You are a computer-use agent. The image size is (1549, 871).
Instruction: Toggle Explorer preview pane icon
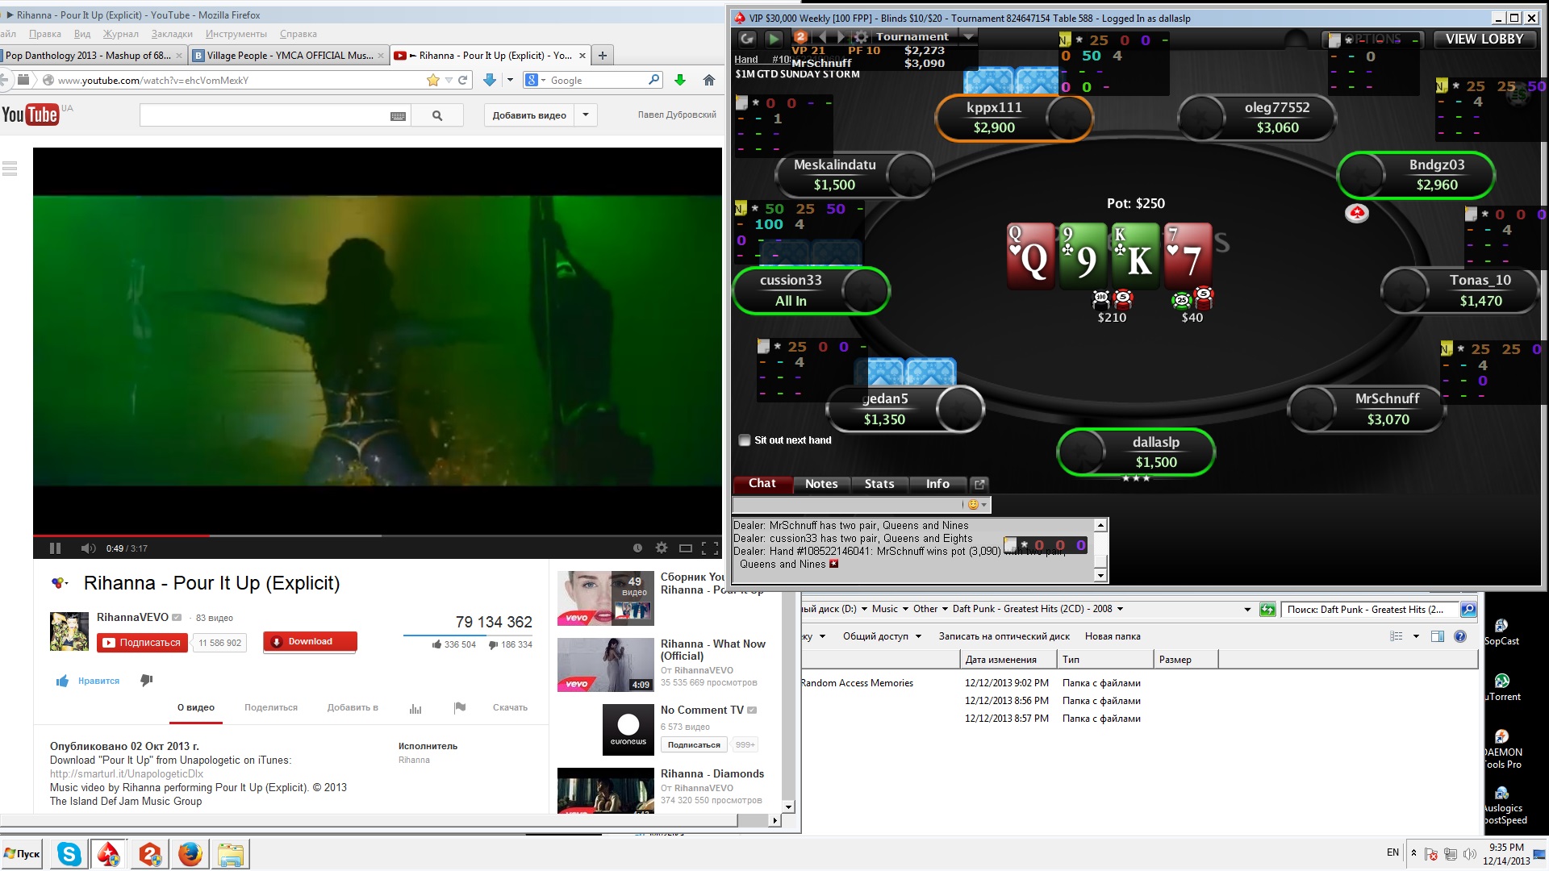click(1437, 636)
